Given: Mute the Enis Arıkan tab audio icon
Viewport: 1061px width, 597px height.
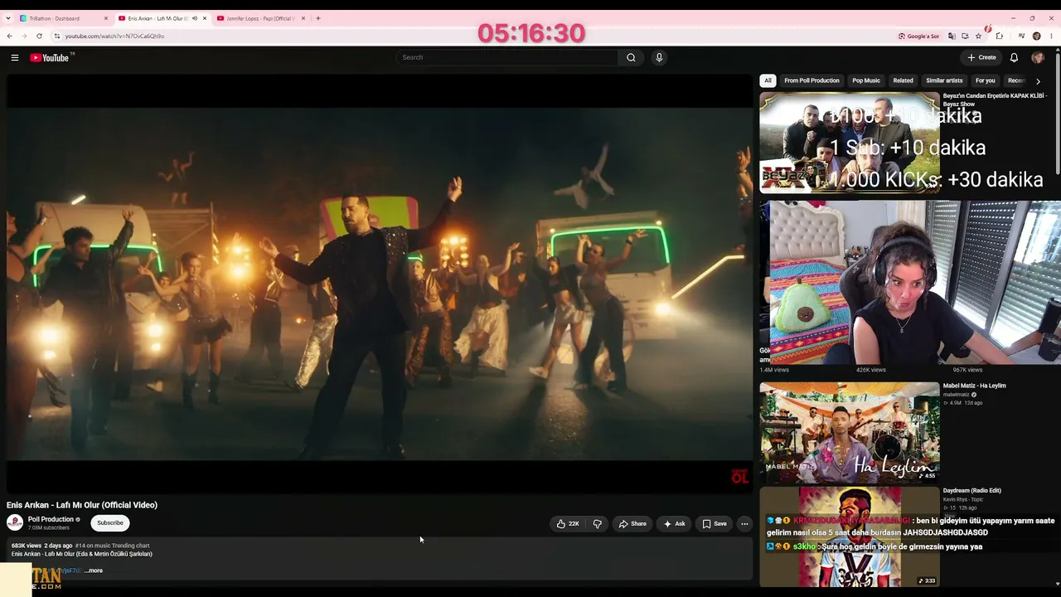Looking at the screenshot, I should pyautogui.click(x=195, y=18).
